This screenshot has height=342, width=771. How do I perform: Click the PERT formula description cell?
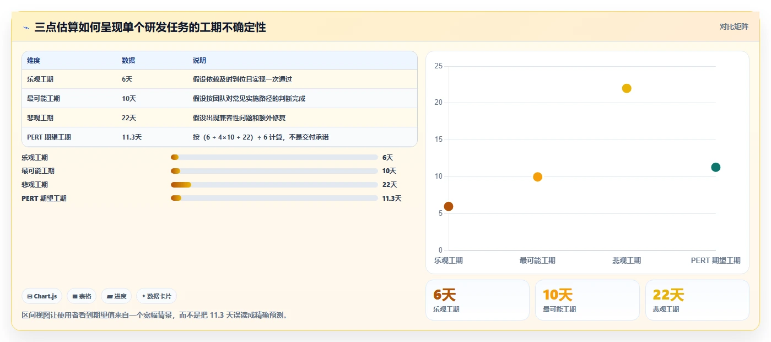261,137
